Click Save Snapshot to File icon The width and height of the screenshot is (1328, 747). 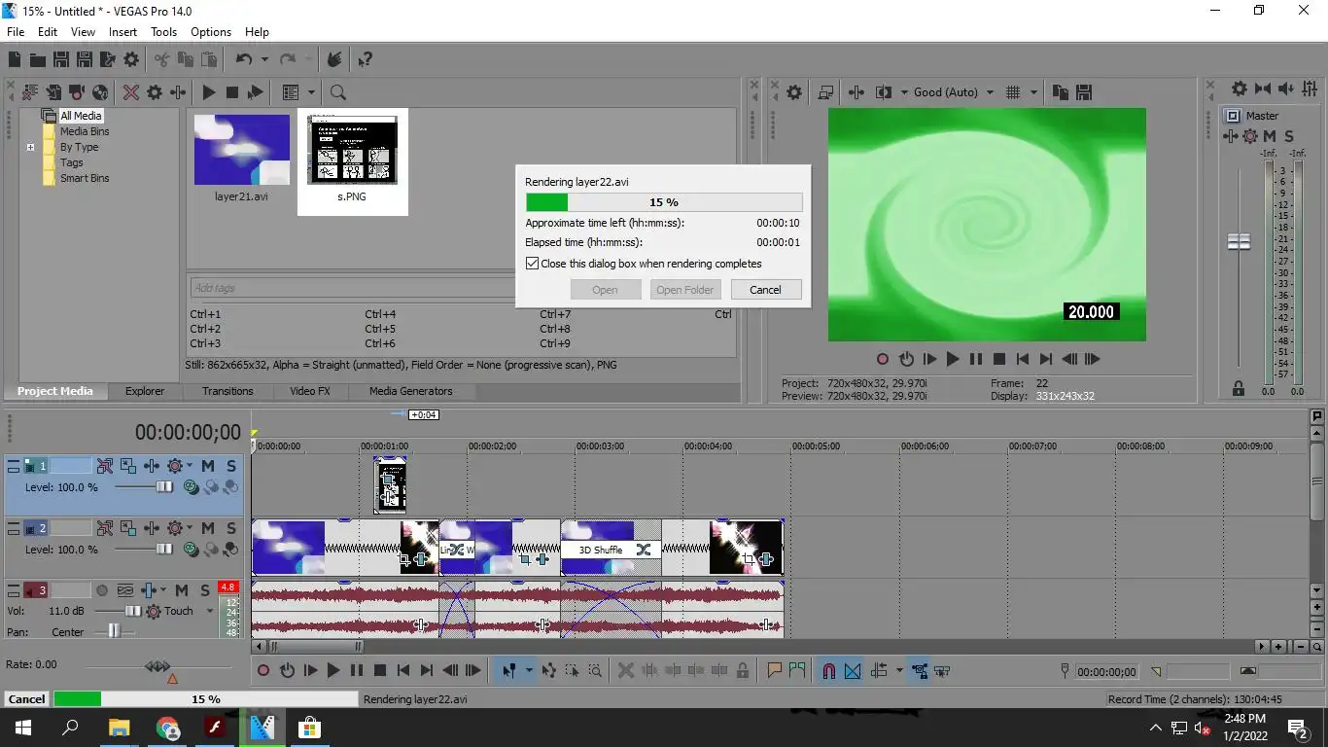tap(1084, 92)
